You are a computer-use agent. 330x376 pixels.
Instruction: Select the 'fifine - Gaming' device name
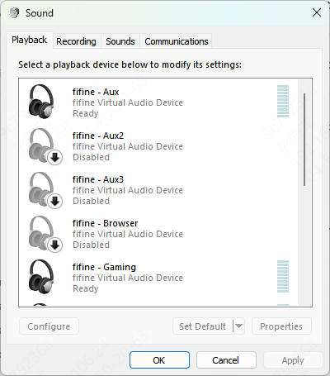[104, 267]
